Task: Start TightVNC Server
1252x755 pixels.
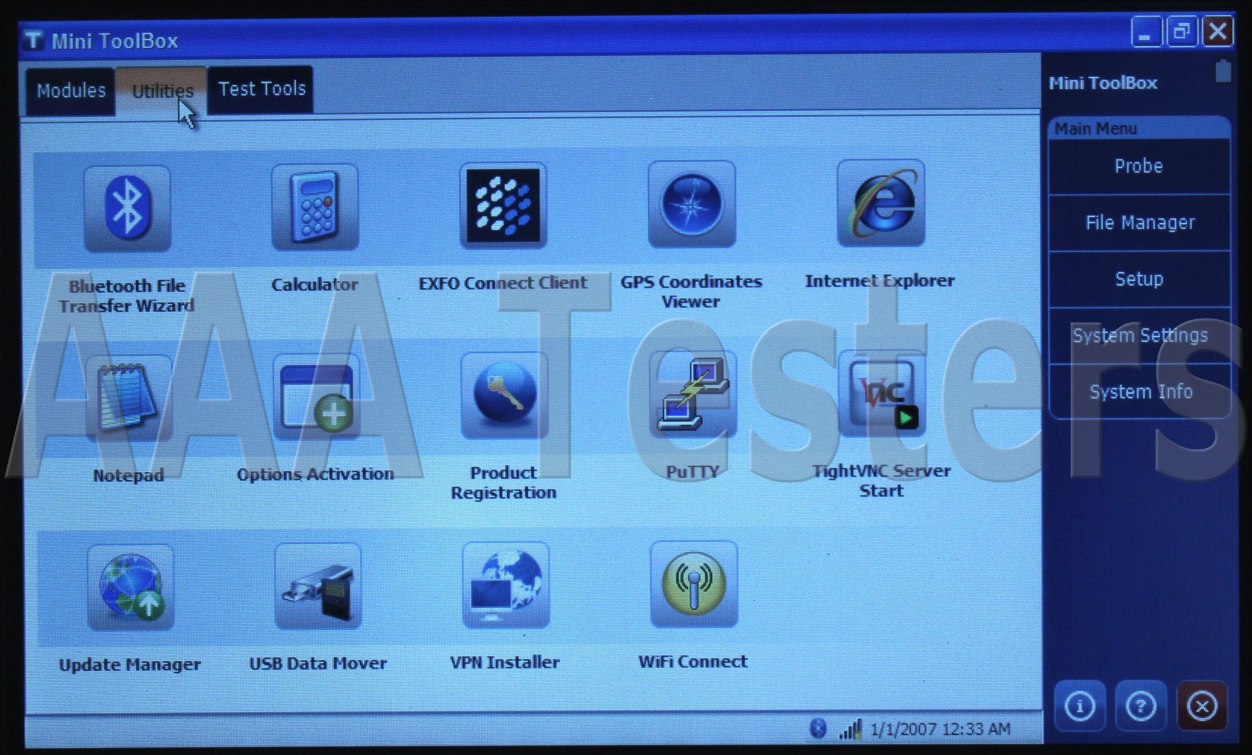Action: 881,393
